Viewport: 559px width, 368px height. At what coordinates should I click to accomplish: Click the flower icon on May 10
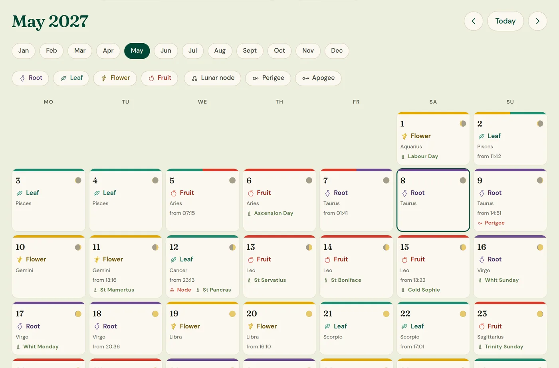click(20, 260)
